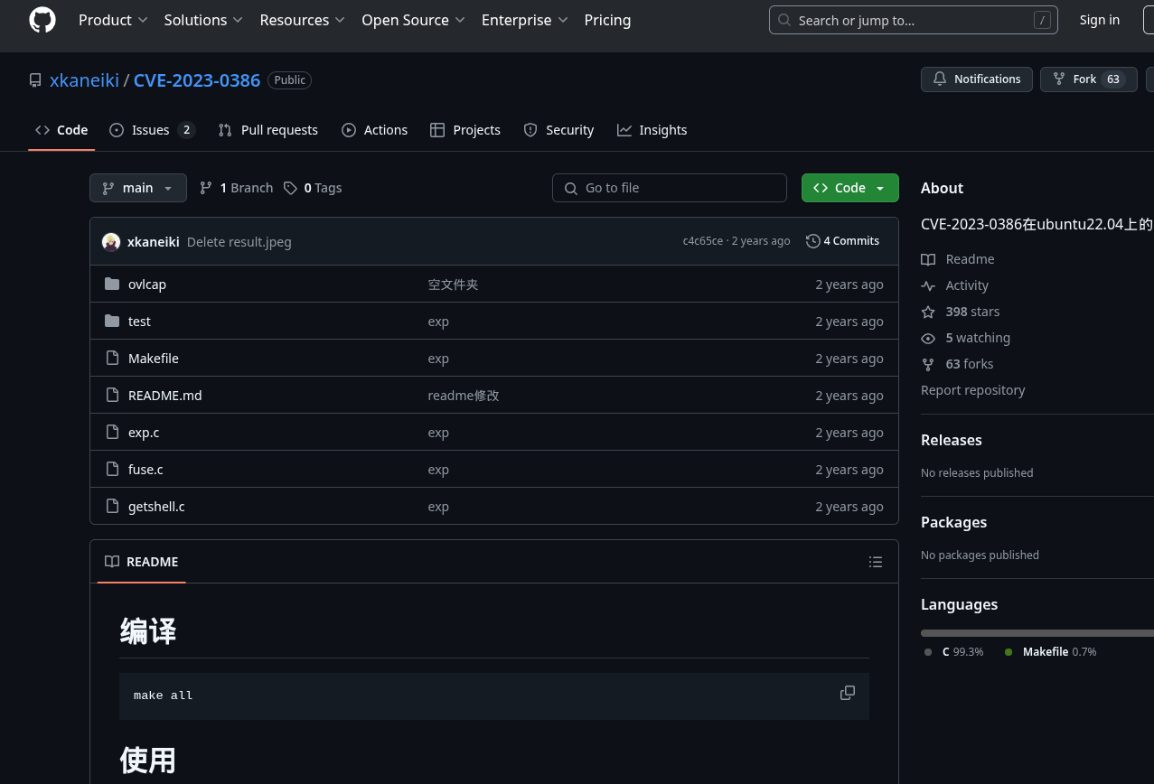Expand the Product menu
1154x784 pixels.
[113, 20]
